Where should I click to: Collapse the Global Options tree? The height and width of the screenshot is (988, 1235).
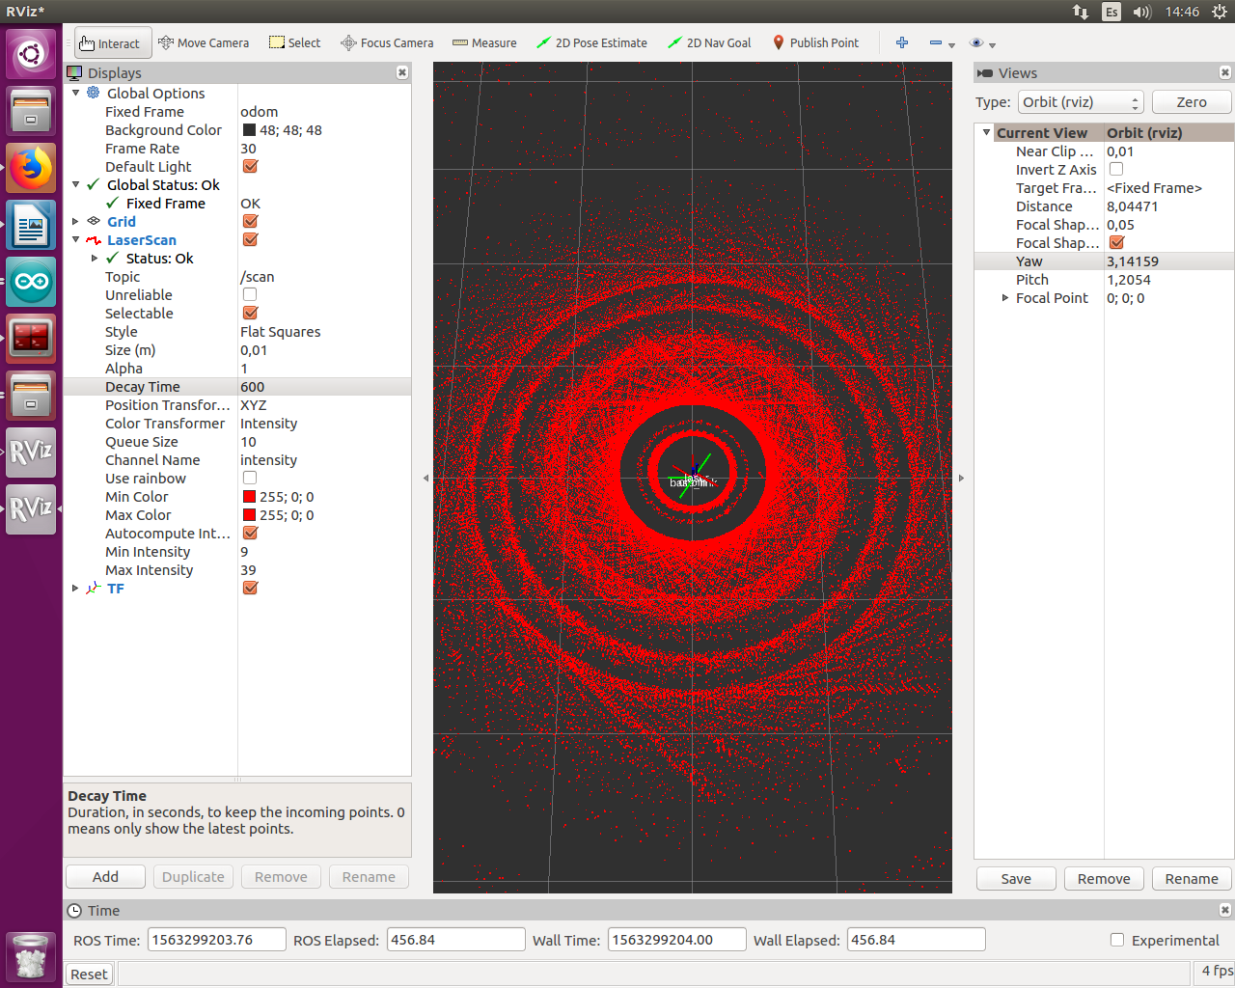(x=76, y=93)
